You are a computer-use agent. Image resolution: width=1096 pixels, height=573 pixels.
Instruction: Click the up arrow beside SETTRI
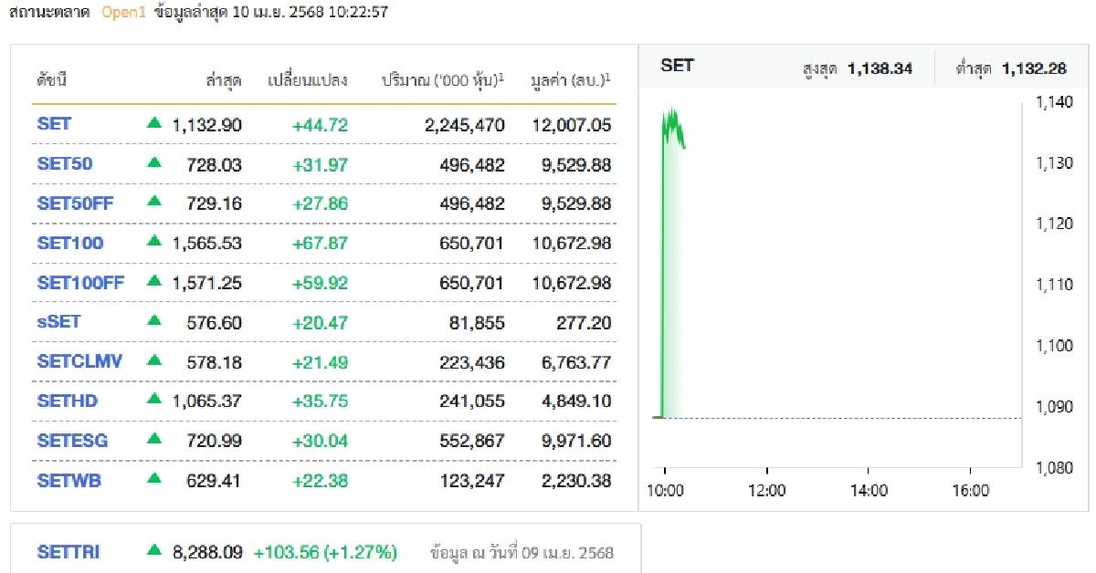coord(154,551)
